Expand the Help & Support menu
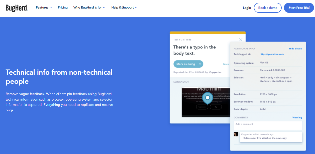315x154 pixels. [124, 8]
